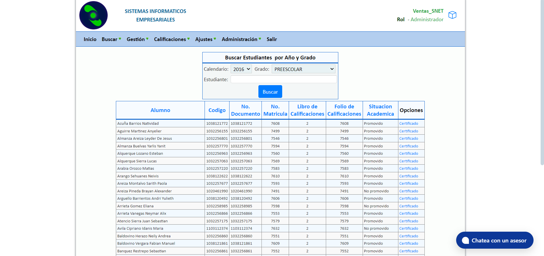Open Chatea con un asesor chat
Viewport: 544px width, 256px height.
tap(495, 240)
